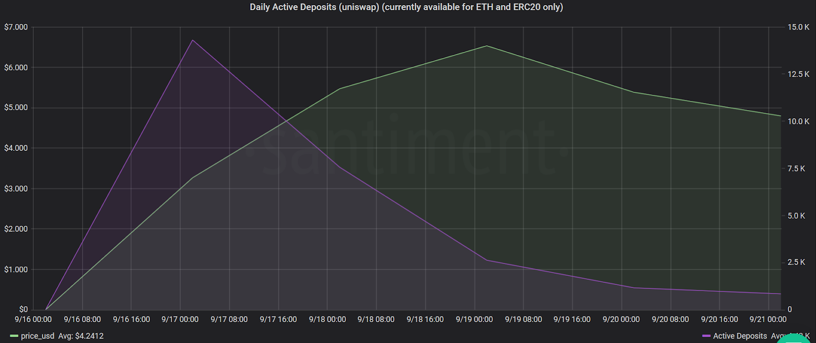Click the $6.000 left axis label

(x=16, y=67)
